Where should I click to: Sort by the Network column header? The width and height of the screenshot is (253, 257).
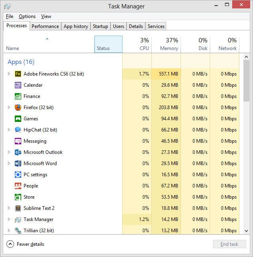(x=225, y=44)
